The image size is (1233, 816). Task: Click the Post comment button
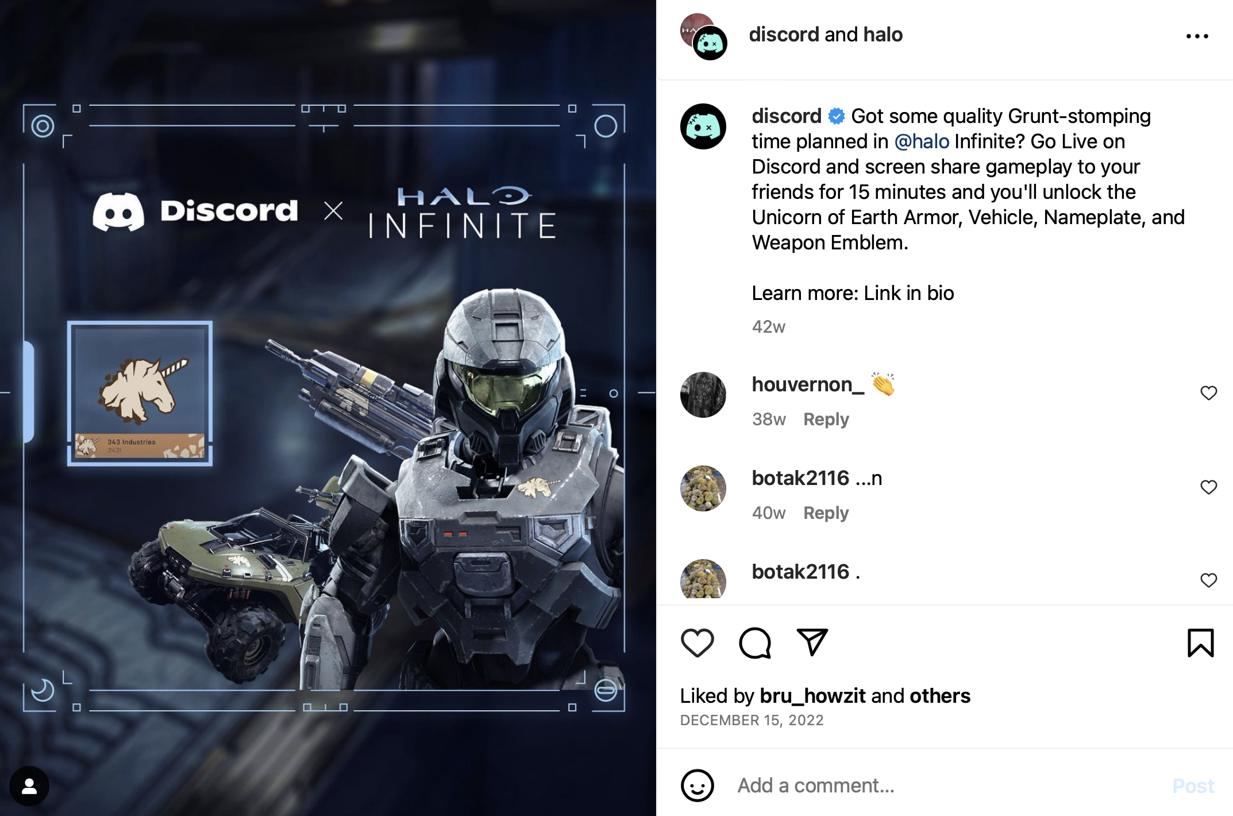click(x=1193, y=786)
